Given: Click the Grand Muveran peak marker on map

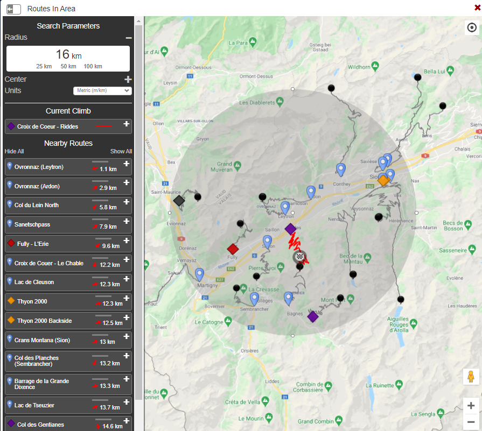Looking at the screenshot, I should pyautogui.click(x=237, y=166).
